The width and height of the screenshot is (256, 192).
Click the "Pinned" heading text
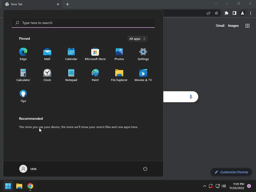coord(24,38)
